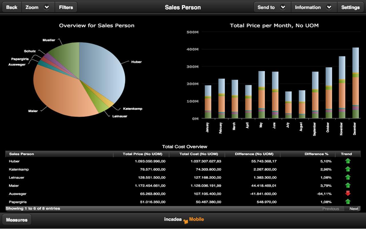Sort by Total Cost (No UOM) column

197,154
